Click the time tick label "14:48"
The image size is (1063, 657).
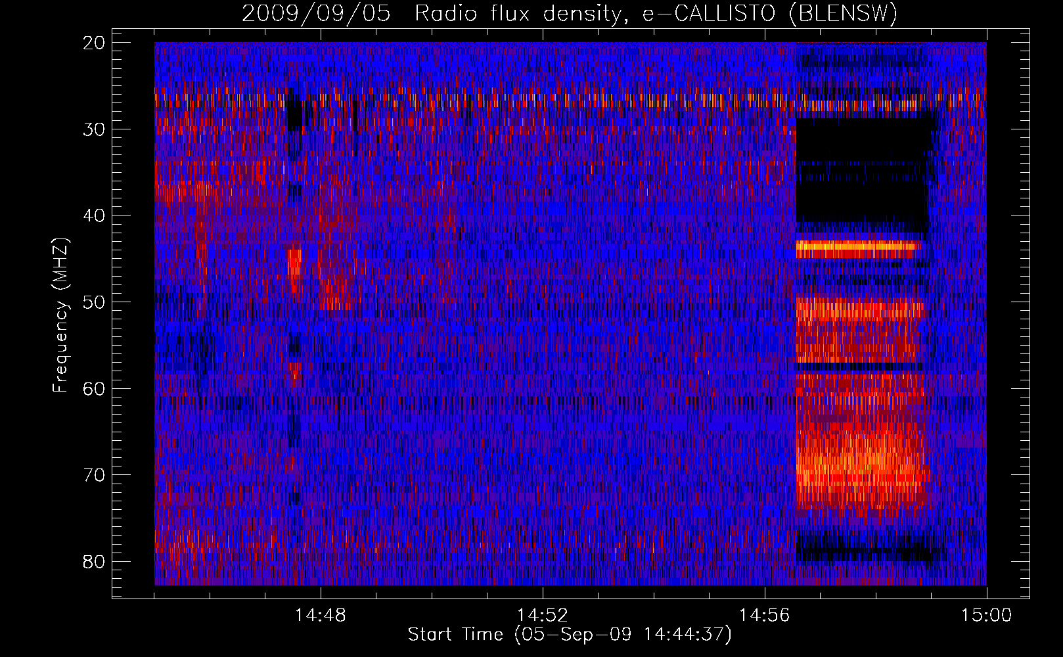pos(321,616)
